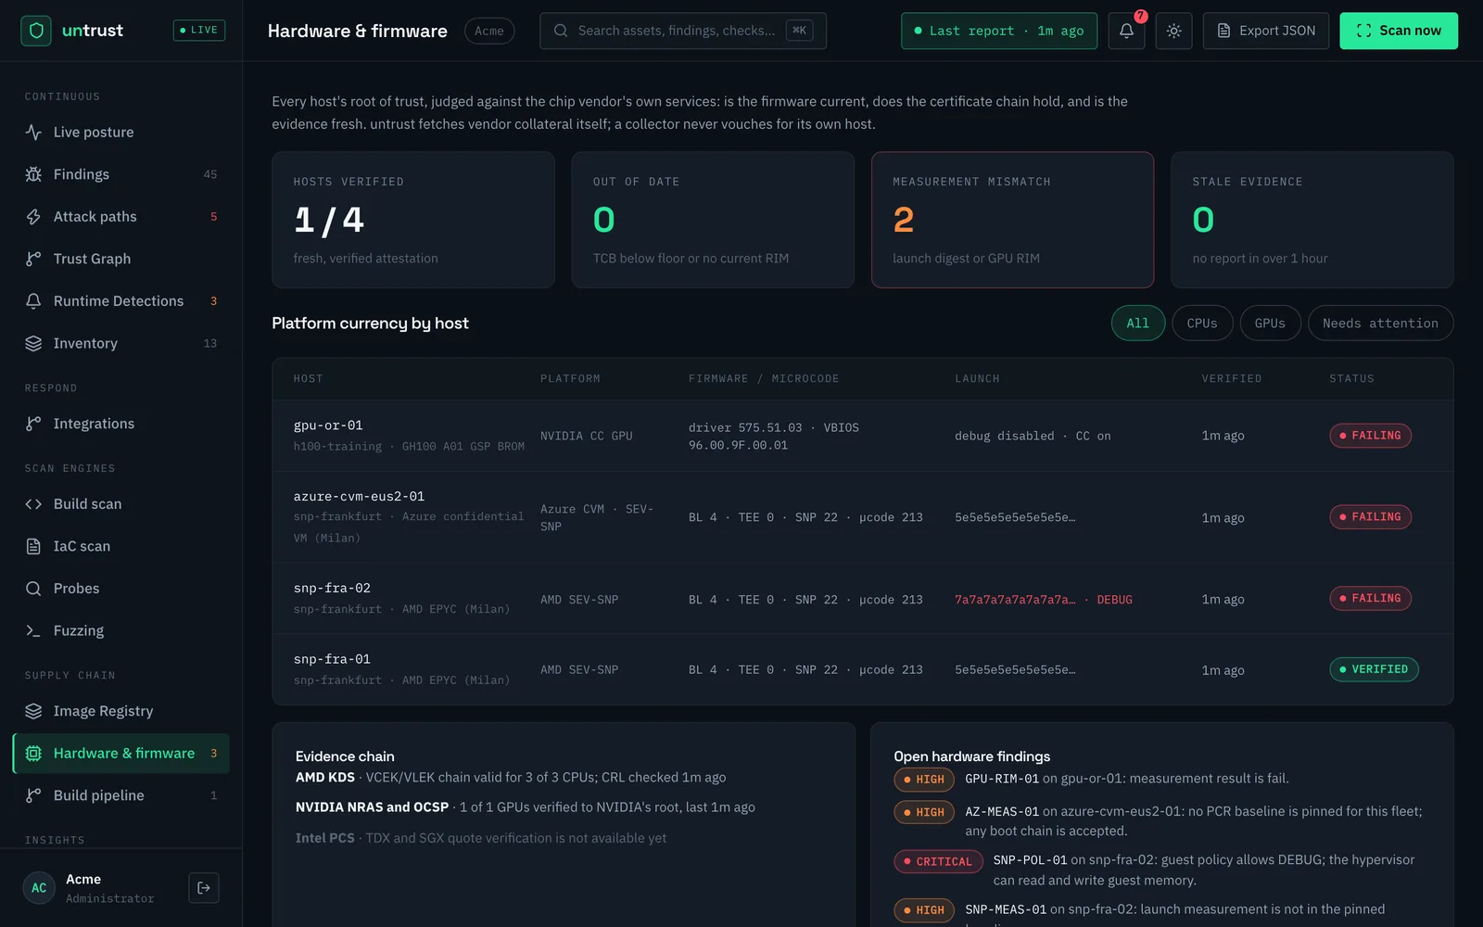Open Build pipeline page
1483x927 pixels.
coord(120,795)
